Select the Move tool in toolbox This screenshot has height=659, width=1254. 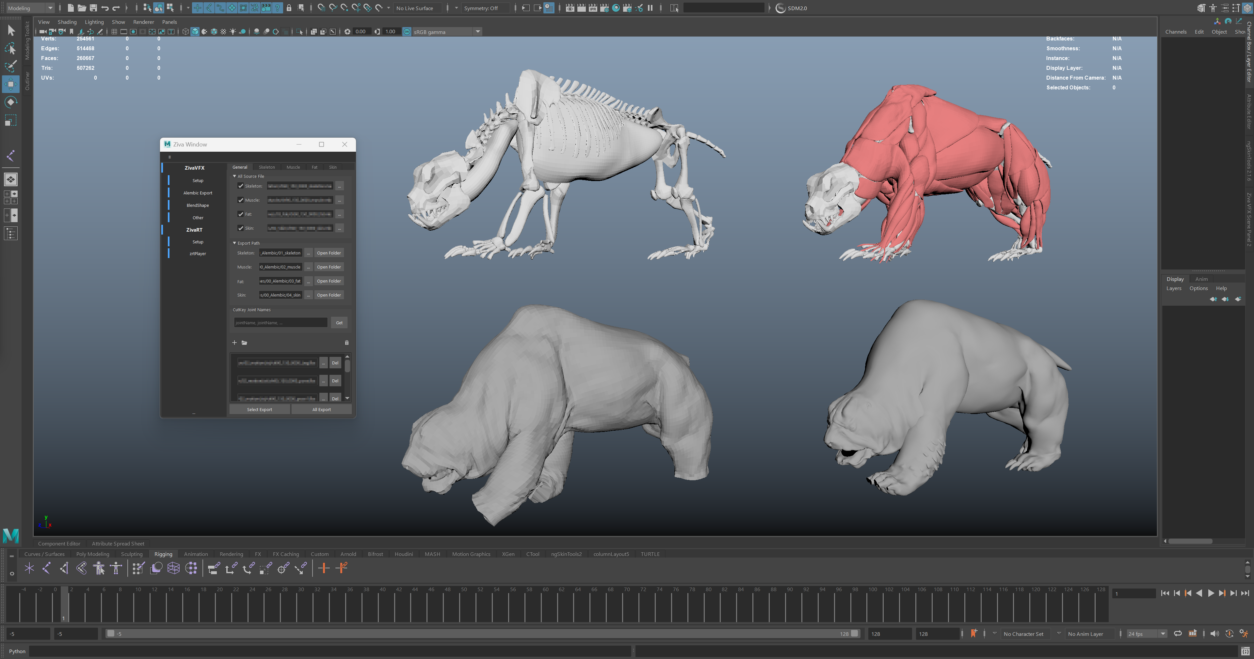(x=10, y=84)
